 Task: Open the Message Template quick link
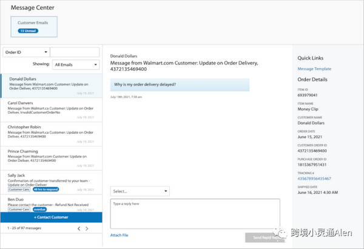(x=314, y=69)
